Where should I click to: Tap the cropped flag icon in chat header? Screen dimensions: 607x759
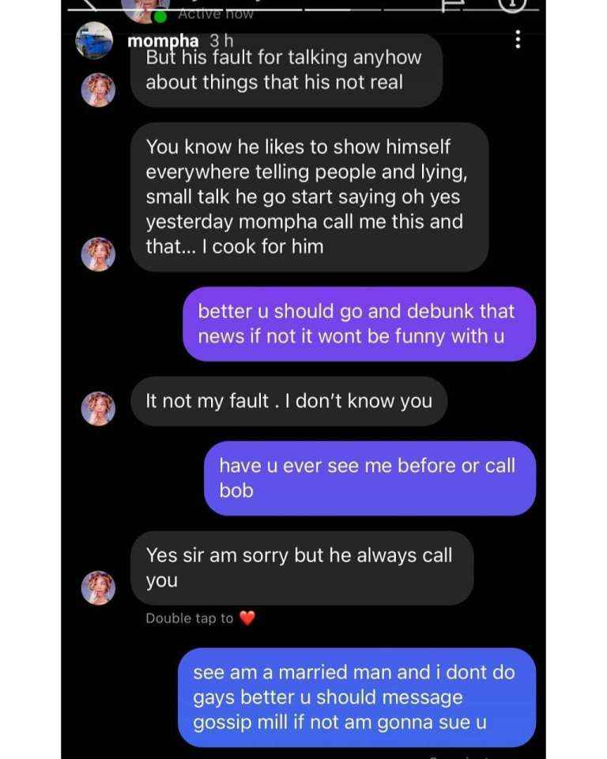click(x=453, y=6)
